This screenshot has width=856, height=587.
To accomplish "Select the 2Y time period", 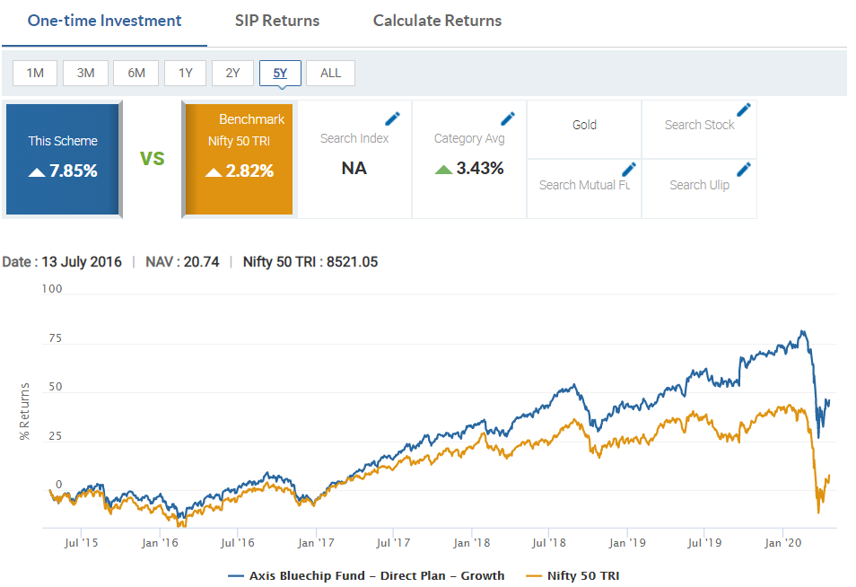I will 232,74.
